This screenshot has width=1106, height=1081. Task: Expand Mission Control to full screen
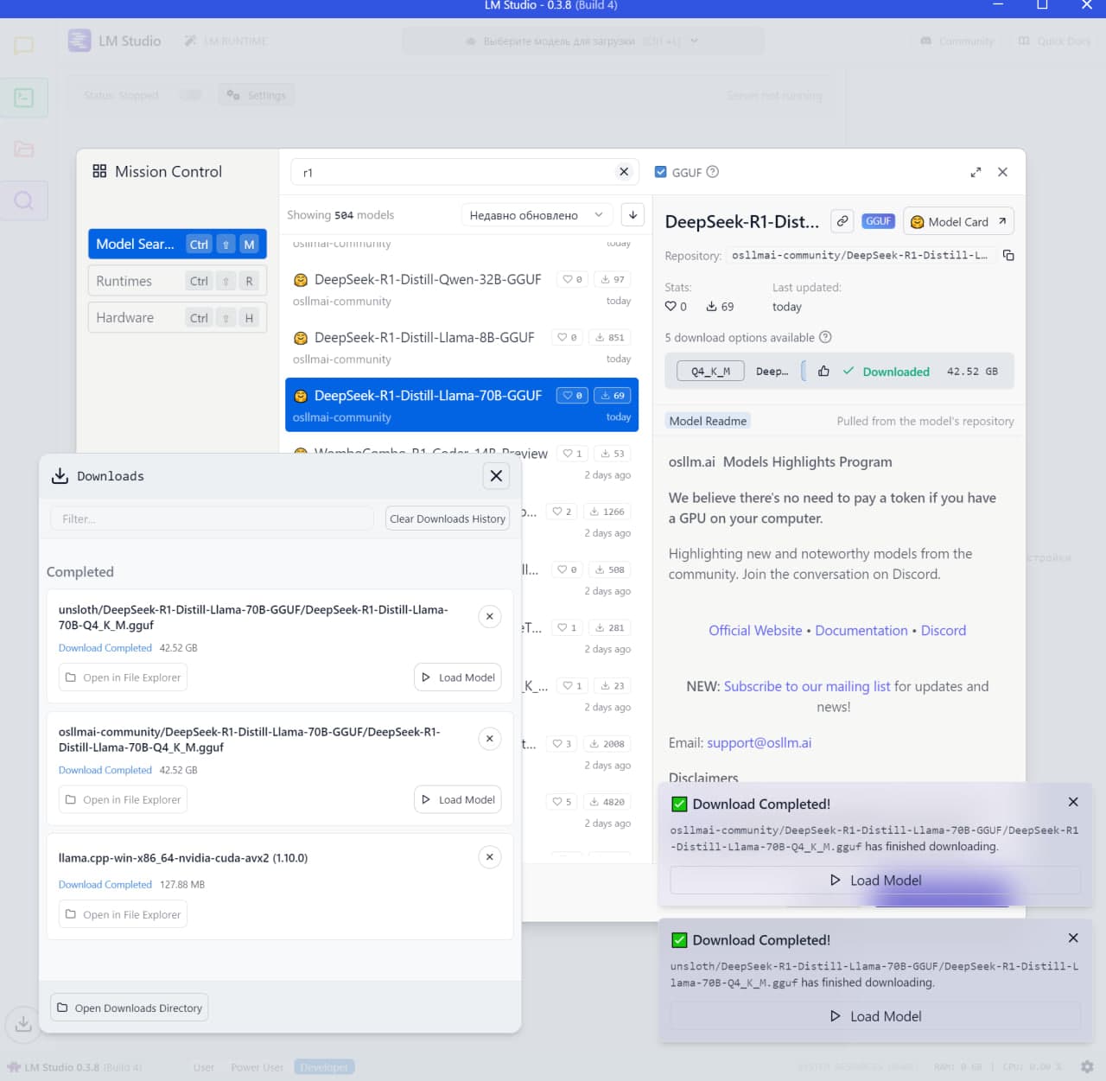pyautogui.click(x=976, y=172)
